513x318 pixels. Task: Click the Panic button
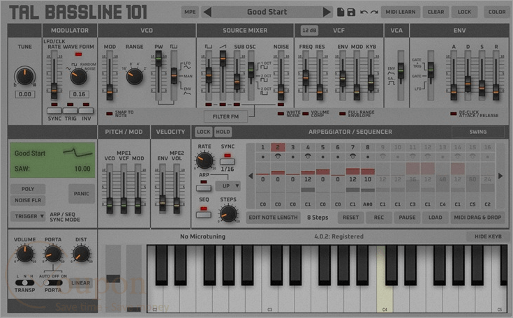coord(81,193)
